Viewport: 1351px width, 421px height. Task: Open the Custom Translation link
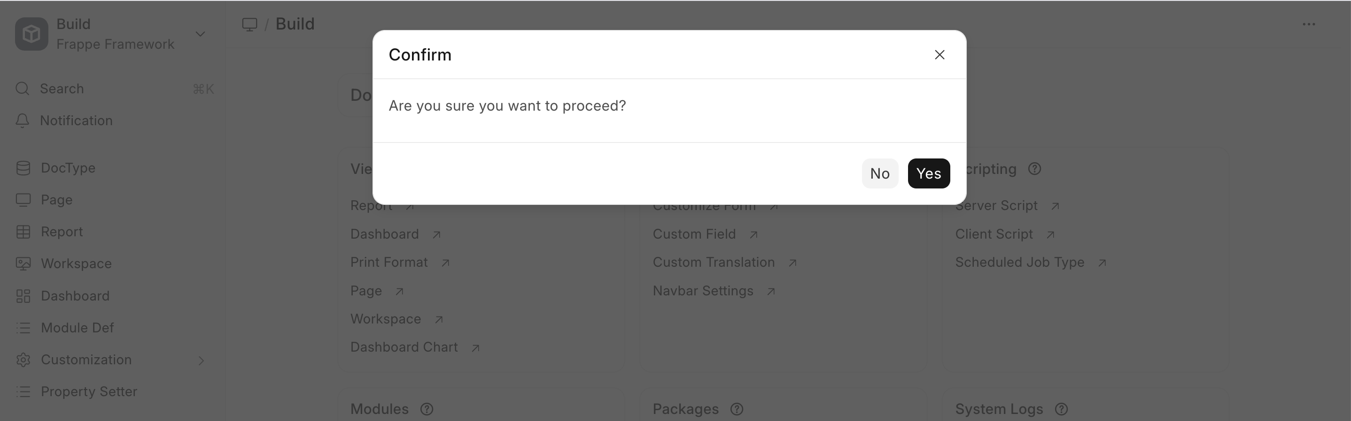click(713, 263)
